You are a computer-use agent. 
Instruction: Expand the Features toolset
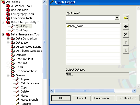click(8, 63)
